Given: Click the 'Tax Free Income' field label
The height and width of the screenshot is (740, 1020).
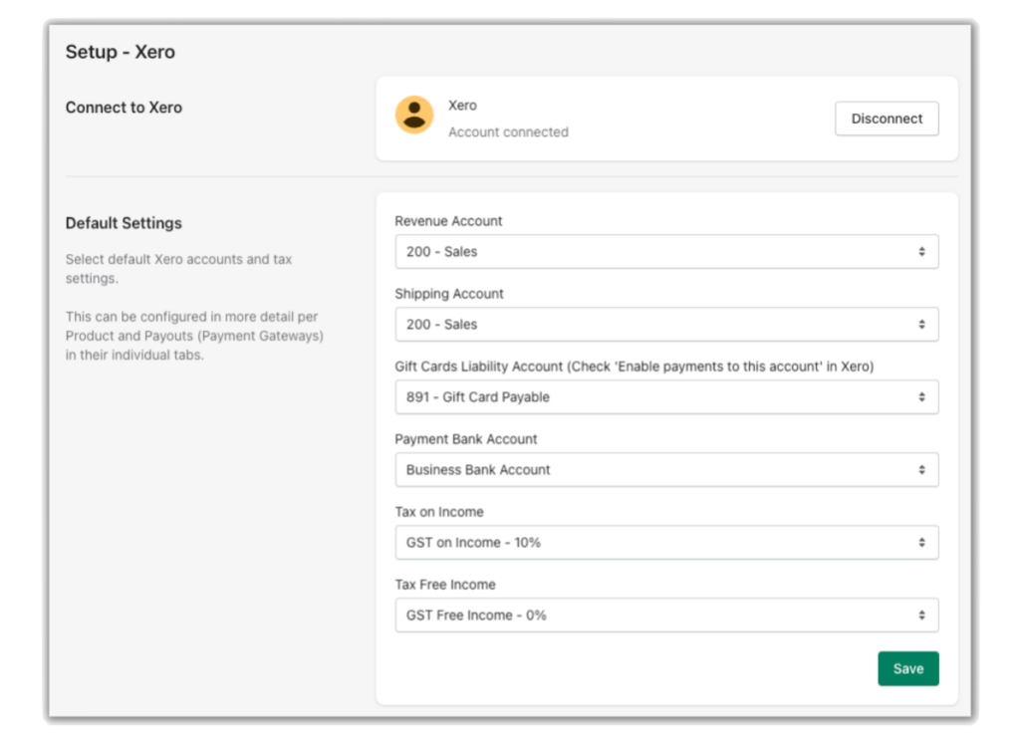Looking at the screenshot, I should pyautogui.click(x=445, y=586).
